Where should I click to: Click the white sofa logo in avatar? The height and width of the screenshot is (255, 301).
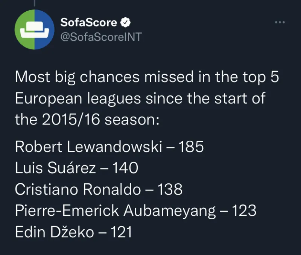point(35,29)
